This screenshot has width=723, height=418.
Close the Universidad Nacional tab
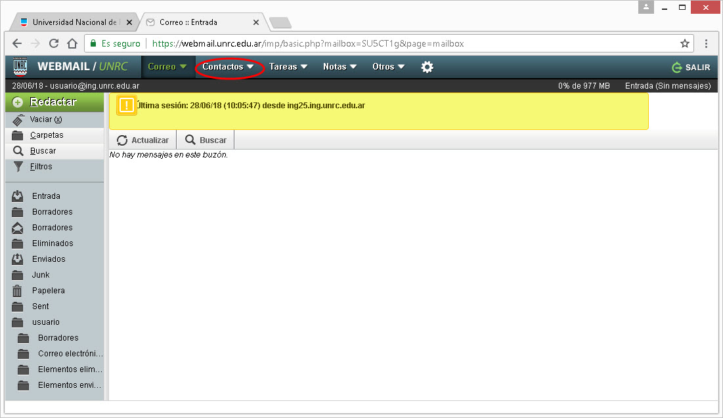coord(129,22)
